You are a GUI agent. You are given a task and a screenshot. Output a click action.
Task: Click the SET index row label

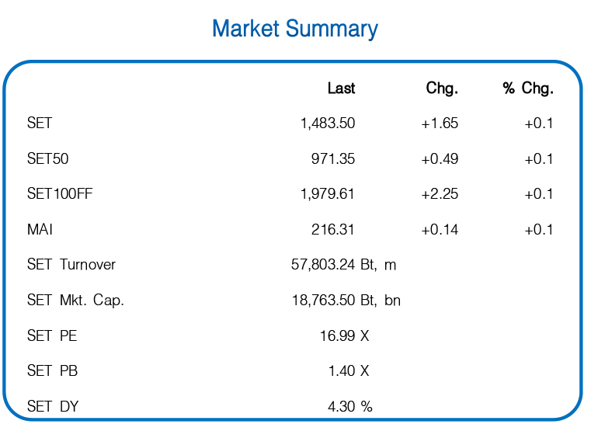40,123
